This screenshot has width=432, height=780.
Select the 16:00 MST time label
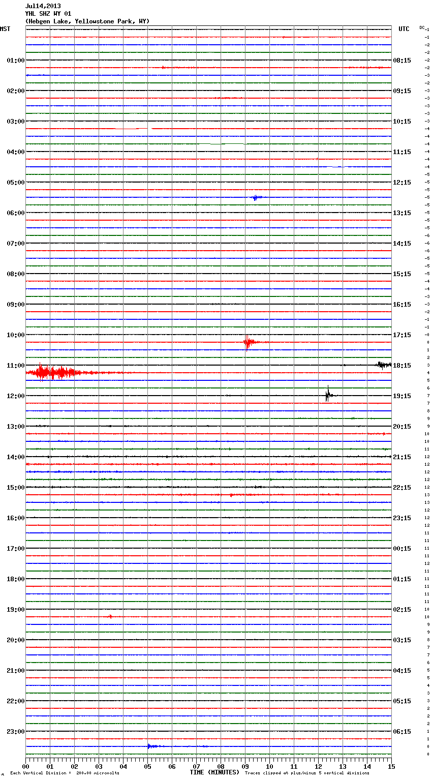(x=15, y=518)
